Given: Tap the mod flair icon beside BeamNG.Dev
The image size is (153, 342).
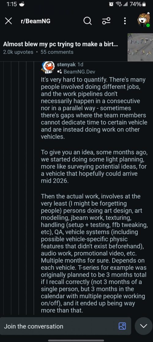Looking at the screenshot, I should point(59,72).
